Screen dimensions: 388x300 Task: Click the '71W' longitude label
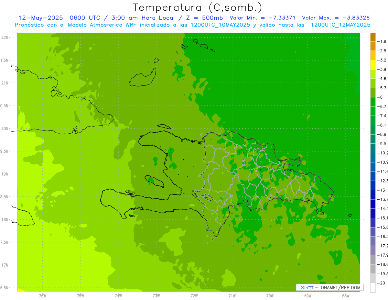pyautogui.click(x=232, y=296)
